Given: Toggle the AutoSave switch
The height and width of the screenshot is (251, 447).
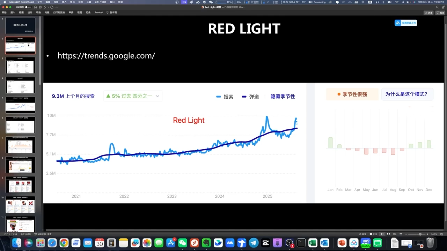Looking at the screenshot, I should (x=28, y=7).
